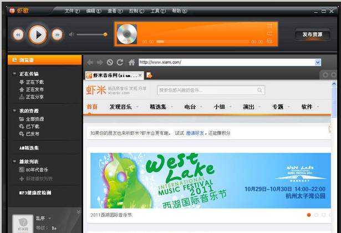Open the address bar dropdown arrow

pyautogui.click(x=318, y=63)
